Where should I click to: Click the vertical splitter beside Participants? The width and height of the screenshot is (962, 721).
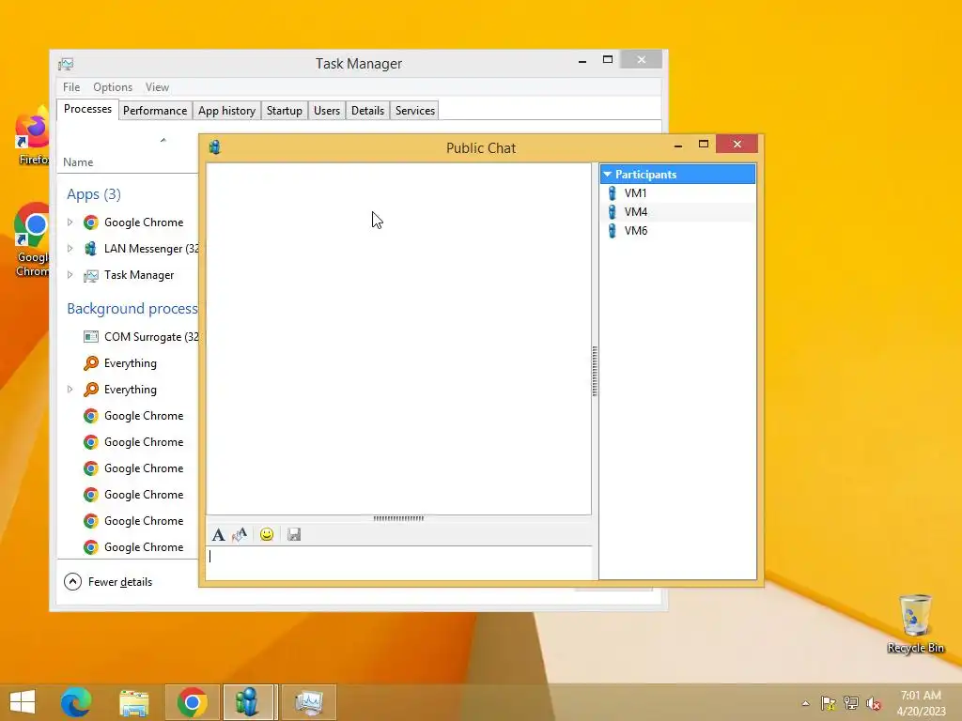[x=595, y=371]
